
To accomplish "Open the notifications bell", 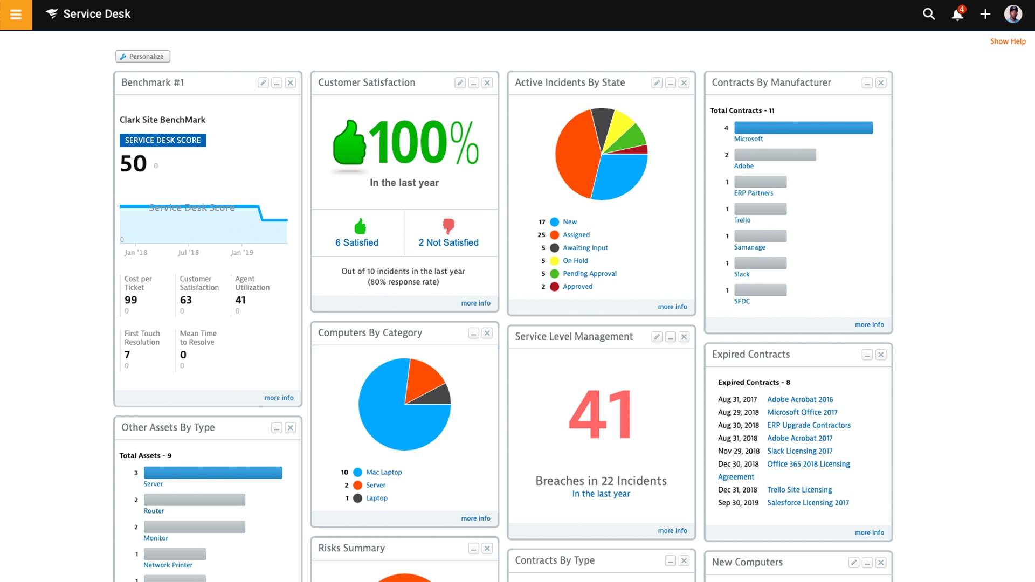I will coord(957,15).
